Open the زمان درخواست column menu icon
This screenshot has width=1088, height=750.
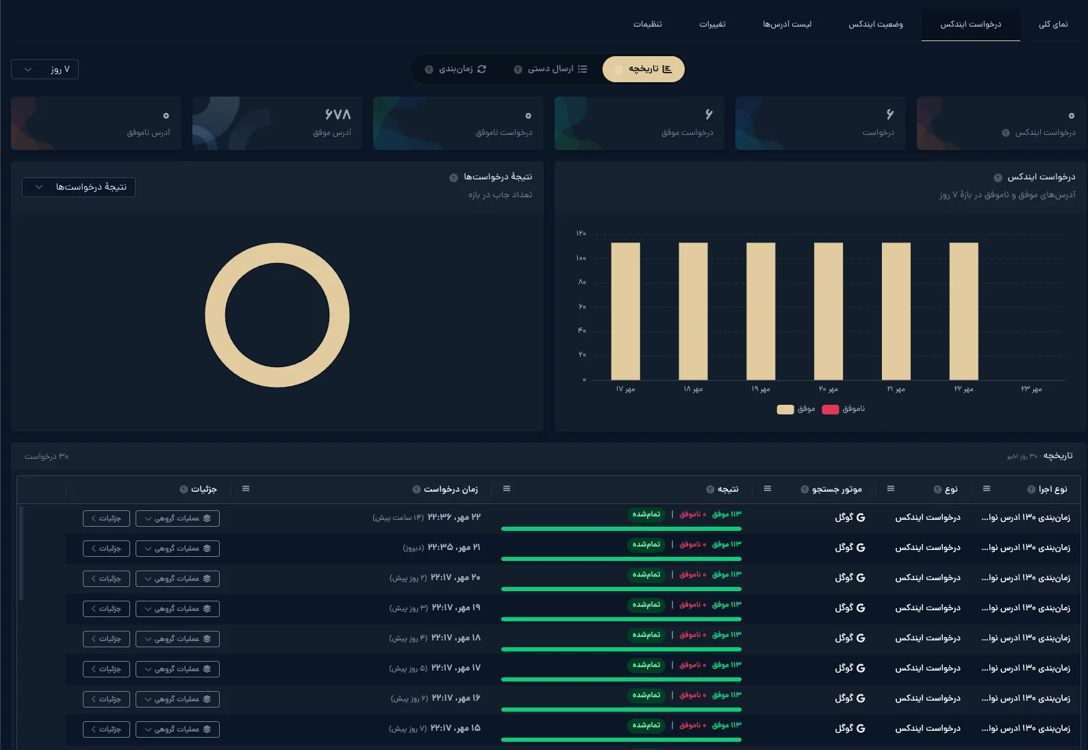[x=246, y=488]
